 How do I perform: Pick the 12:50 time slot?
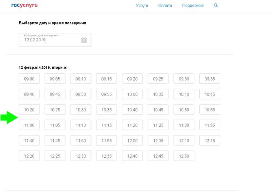(x=184, y=156)
